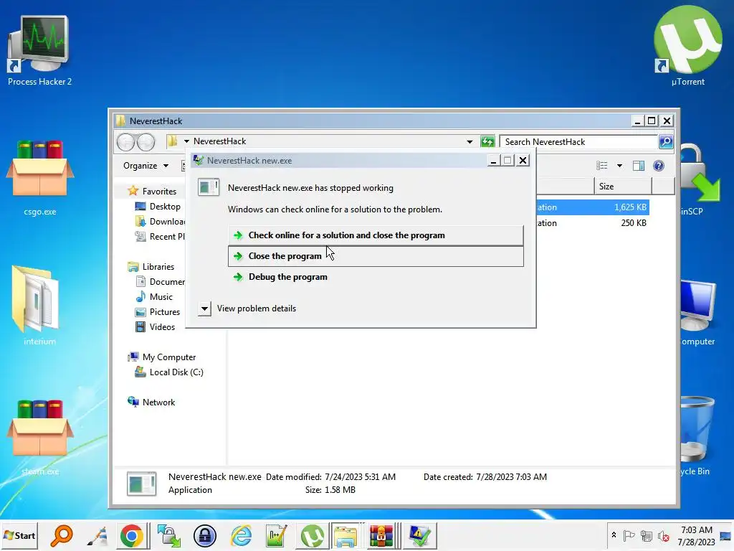Show hidden system tray icons

point(614,535)
